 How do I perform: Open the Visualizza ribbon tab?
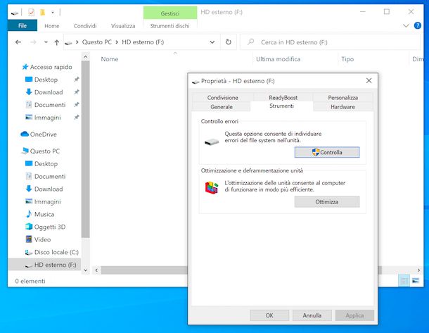[x=123, y=26]
